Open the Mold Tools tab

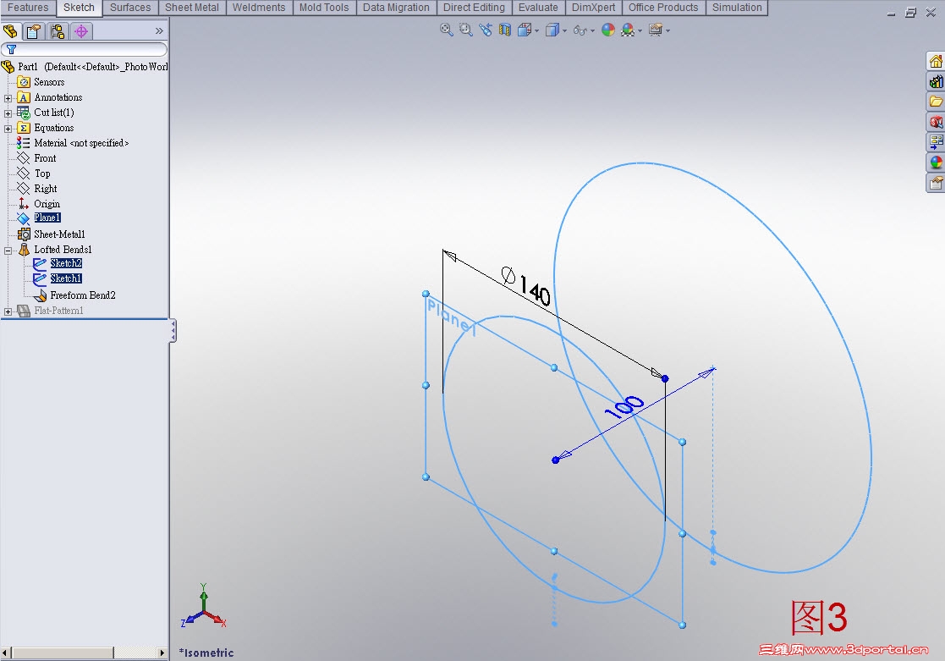pos(324,8)
